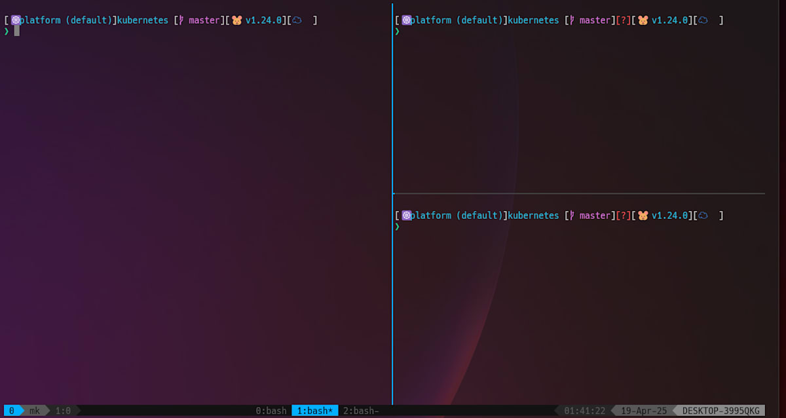Click the kubernetes namespace label in the left prompt
This screenshot has height=418, width=786.
(142, 20)
